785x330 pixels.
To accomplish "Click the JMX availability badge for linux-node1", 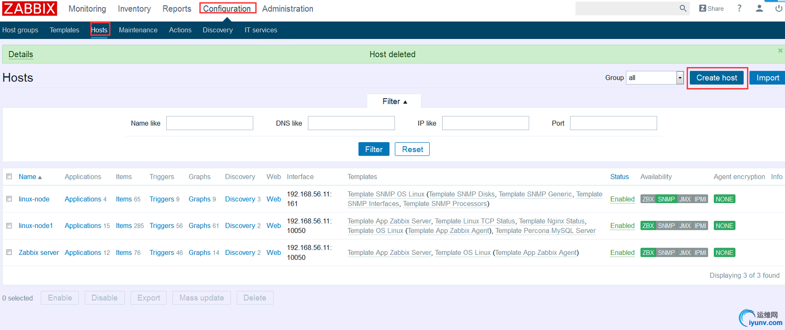I will [685, 226].
